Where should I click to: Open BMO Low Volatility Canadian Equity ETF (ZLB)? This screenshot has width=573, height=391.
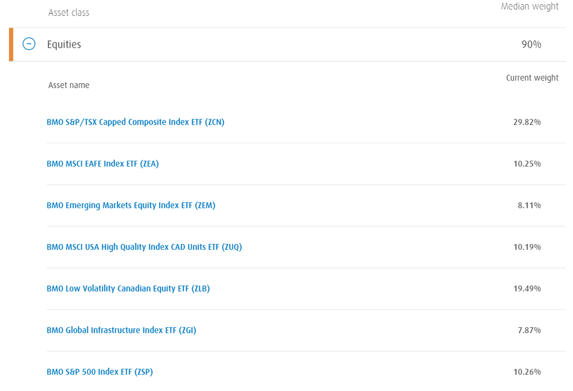128,289
